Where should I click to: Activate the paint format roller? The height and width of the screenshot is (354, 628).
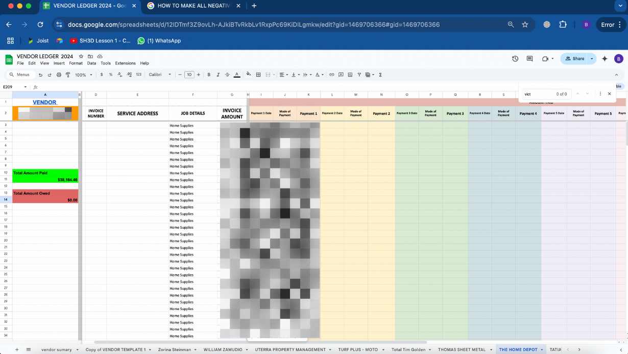click(68, 75)
